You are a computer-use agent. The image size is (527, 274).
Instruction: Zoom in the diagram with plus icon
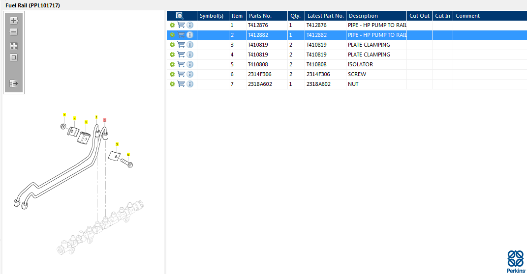click(x=14, y=21)
